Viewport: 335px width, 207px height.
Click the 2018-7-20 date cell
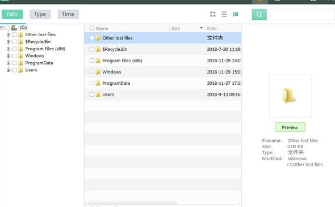[x=224, y=49]
